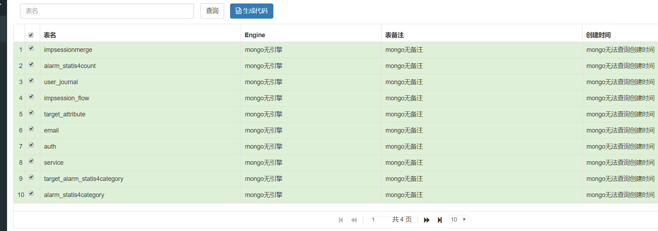Click the 生成代码 generate code button
Viewport: 658px width, 231px height.
[x=252, y=11]
